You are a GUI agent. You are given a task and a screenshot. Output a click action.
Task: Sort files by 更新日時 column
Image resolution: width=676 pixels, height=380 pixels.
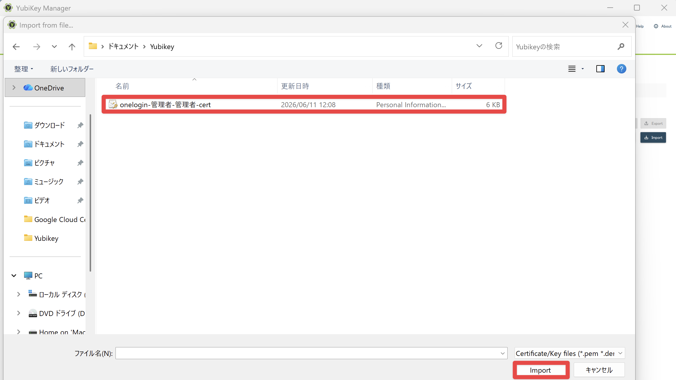pos(325,86)
